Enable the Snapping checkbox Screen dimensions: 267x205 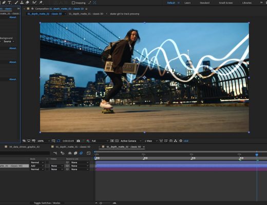pos(73,3)
